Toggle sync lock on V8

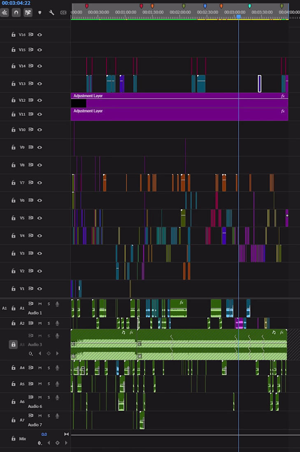31,165
